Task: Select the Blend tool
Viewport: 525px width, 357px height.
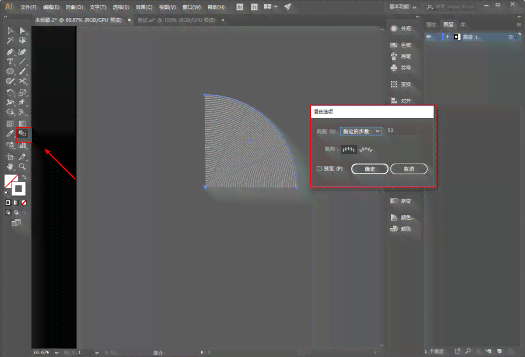Action: point(22,134)
